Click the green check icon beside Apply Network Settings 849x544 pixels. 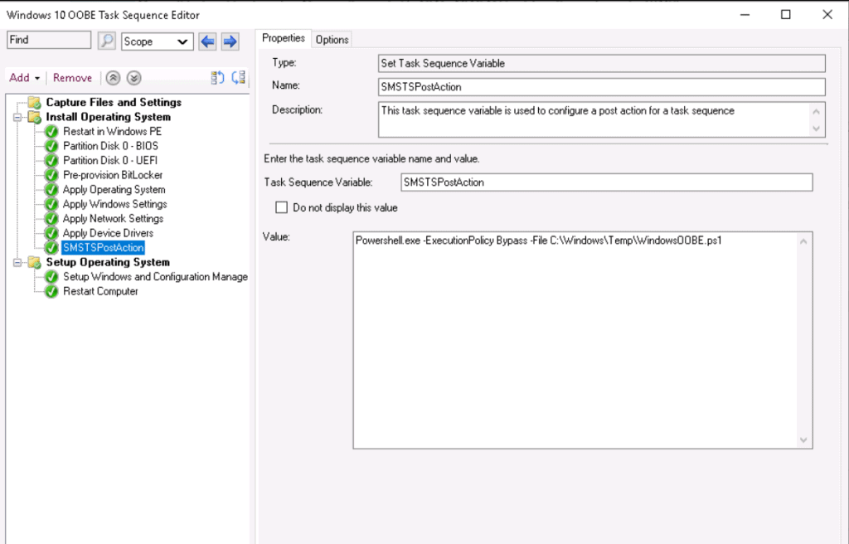click(51, 219)
